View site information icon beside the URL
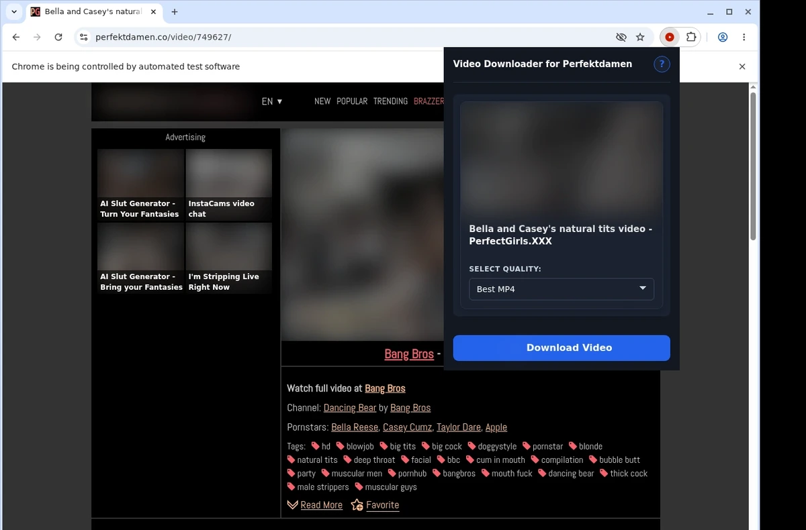Viewport: 806px width, 530px height. [83, 38]
